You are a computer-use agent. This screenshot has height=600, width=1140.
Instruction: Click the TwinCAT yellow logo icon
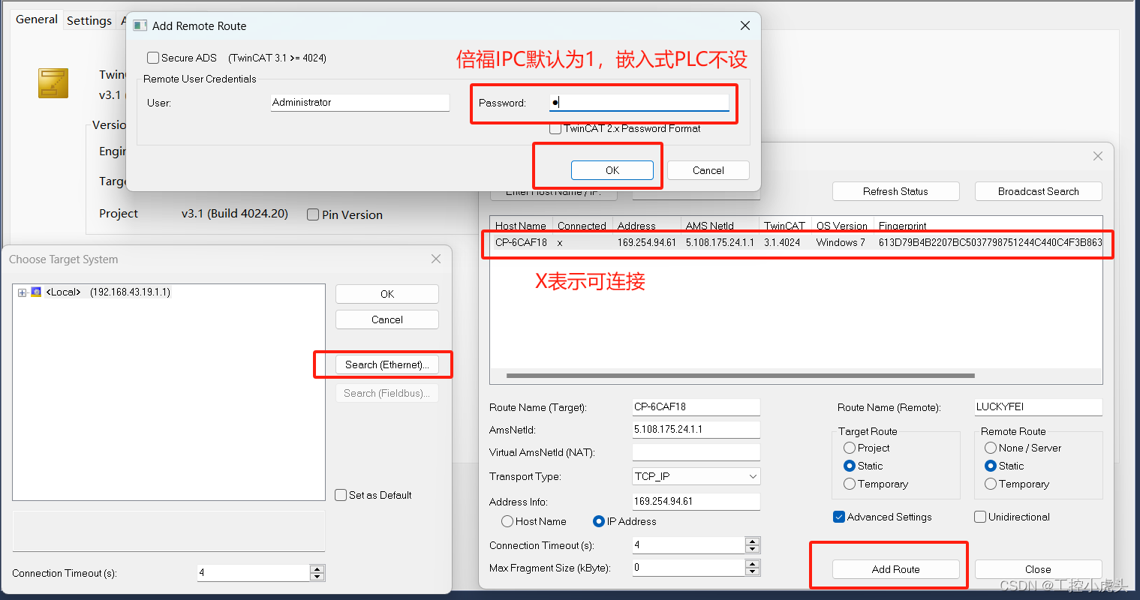53,83
